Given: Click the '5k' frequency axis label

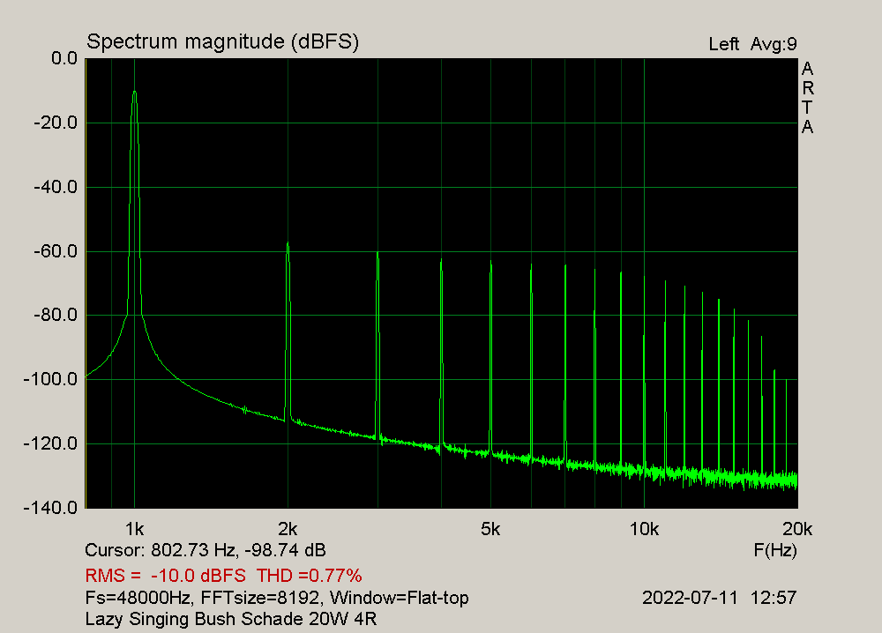Looking at the screenshot, I should pyautogui.click(x=490, y=529).
